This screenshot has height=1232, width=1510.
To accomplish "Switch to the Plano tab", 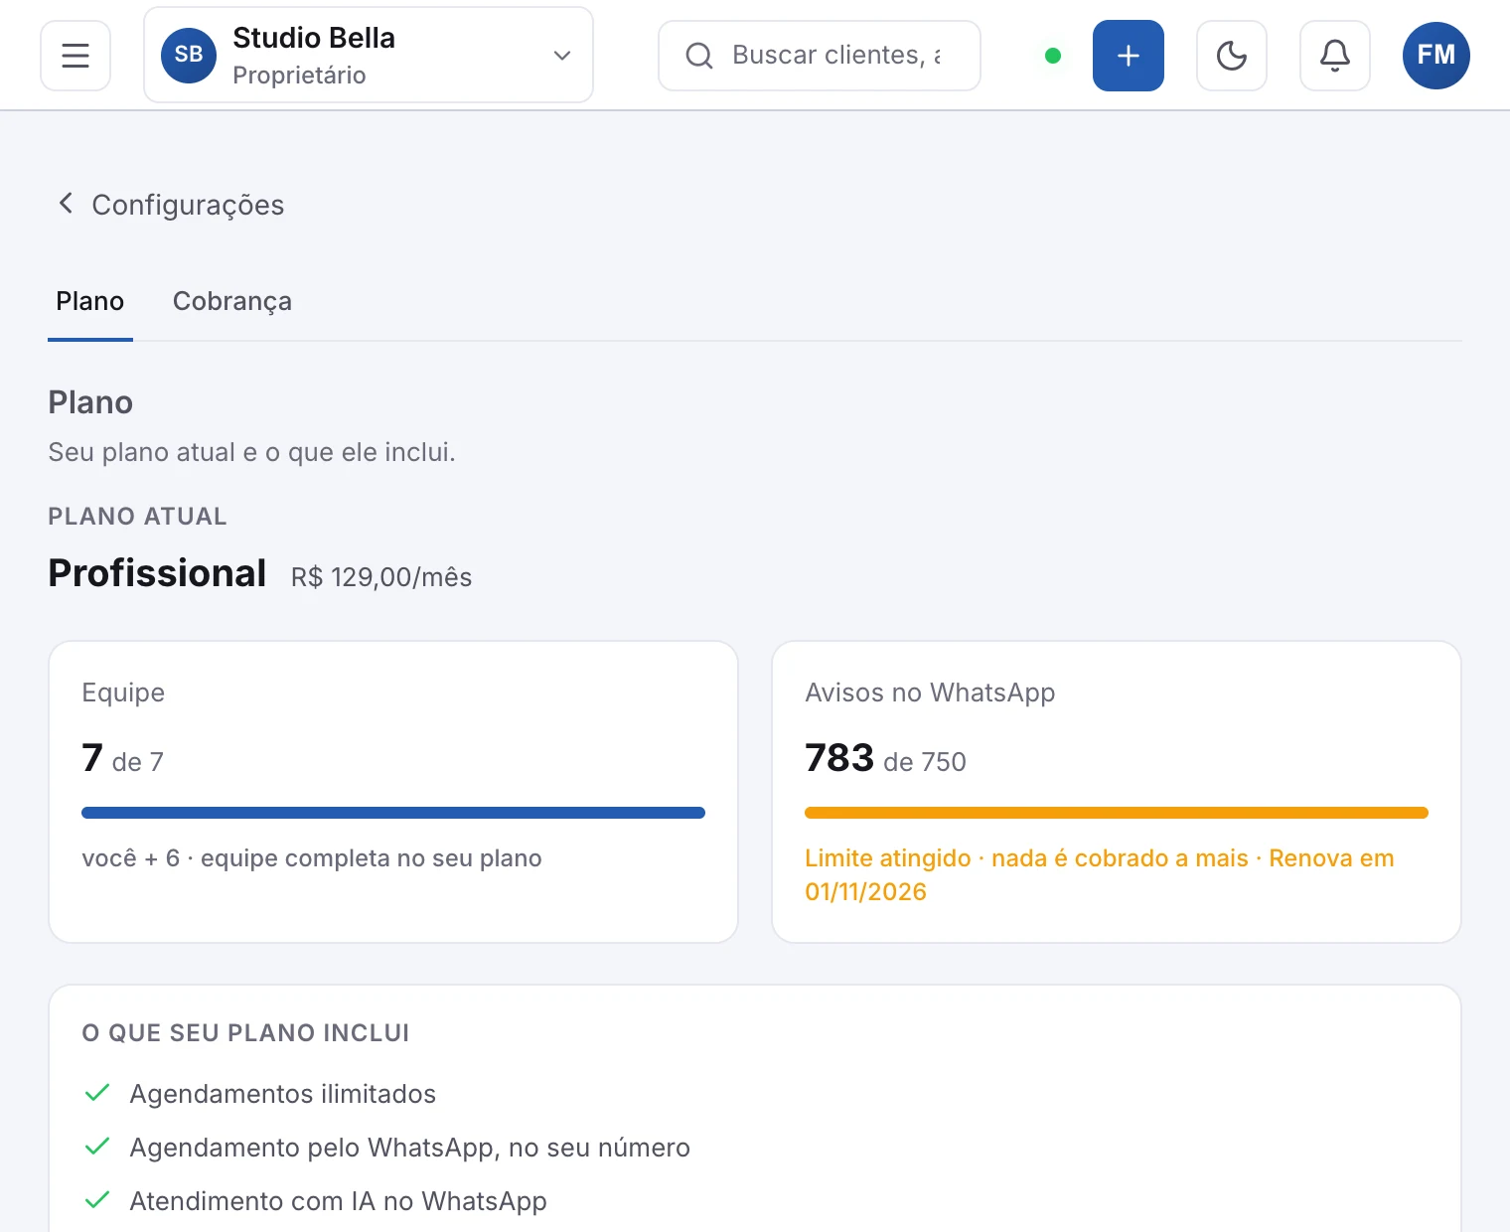I will click(90, 302).
